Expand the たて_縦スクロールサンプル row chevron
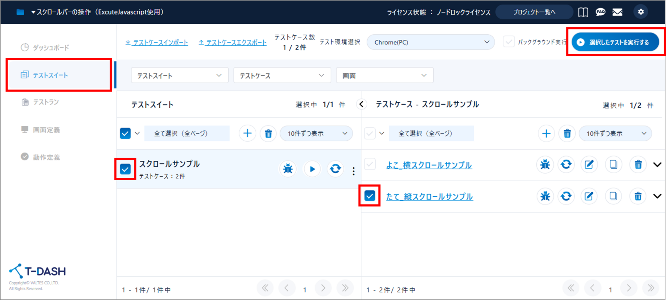 [x=657, y=196]
